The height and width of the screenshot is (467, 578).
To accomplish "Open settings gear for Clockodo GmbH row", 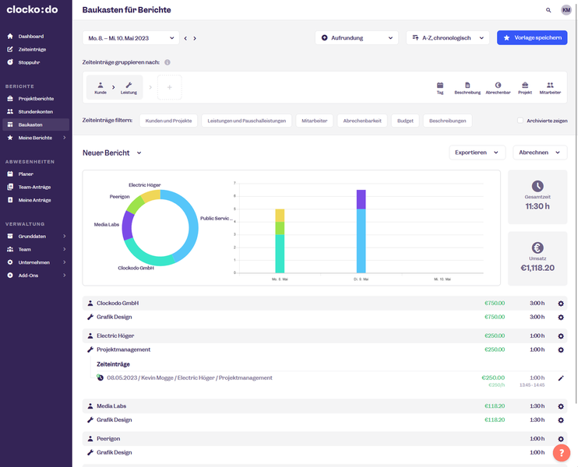I will (561, 304).
